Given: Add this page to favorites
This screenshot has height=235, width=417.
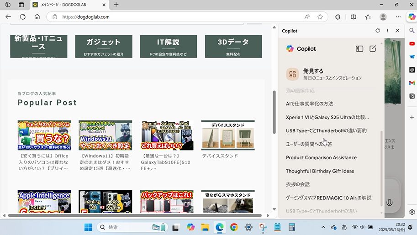Looking at the screenshot, I should pos(320,17).
